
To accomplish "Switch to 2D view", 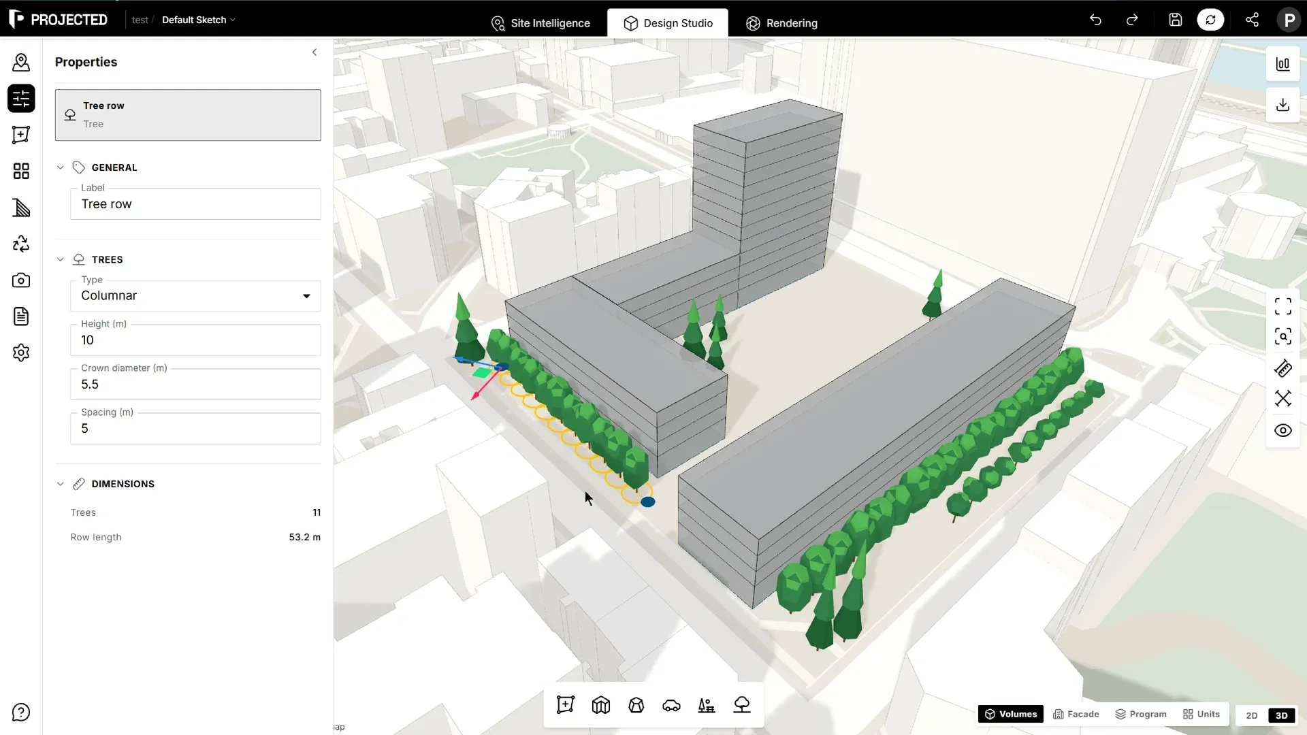I will [x=1251, y=715].
